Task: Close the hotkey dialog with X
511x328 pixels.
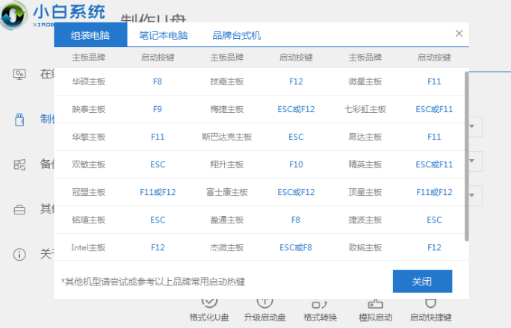Action: pyautogui.click(x=459, y=34)
